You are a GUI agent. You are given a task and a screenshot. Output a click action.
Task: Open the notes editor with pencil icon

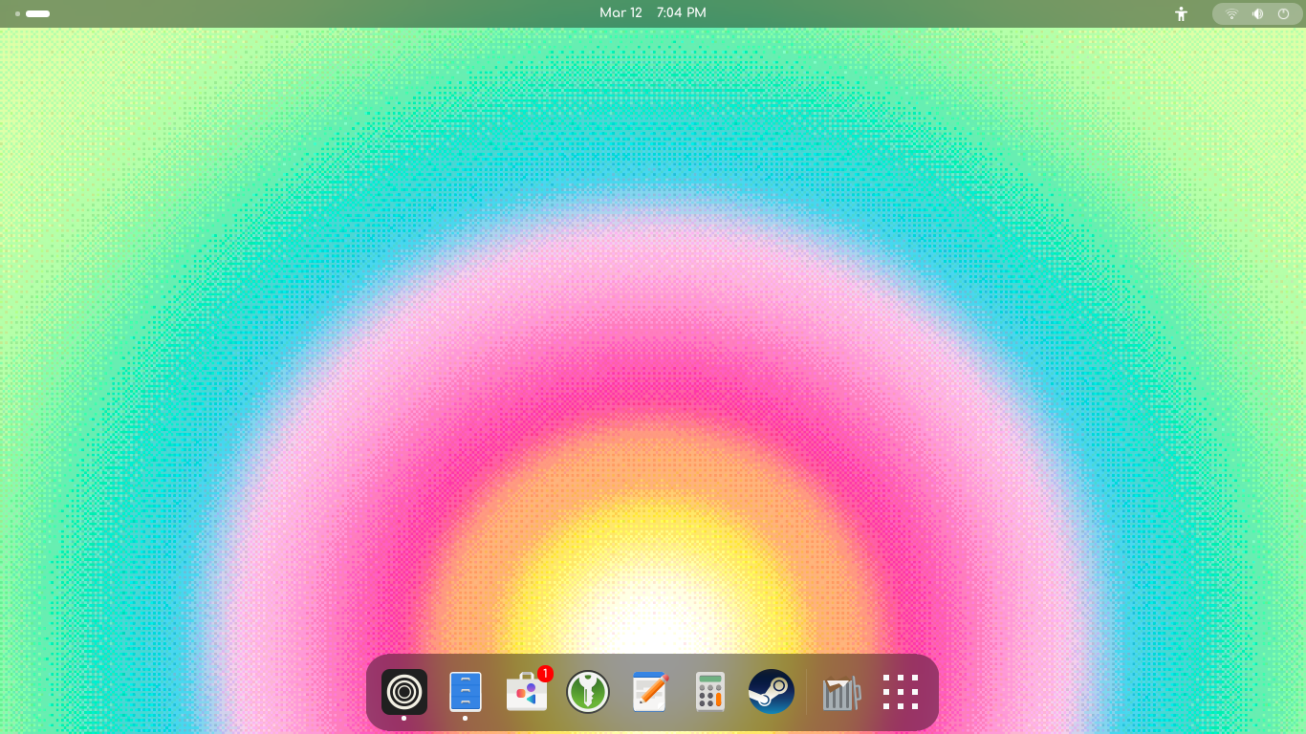(649, 691)
